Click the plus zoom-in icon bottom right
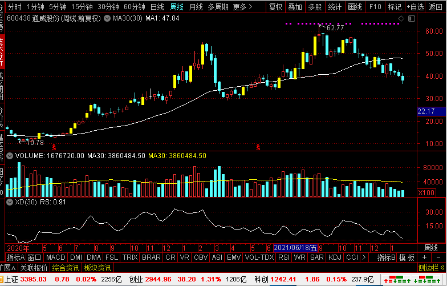The image size is (447, 286). (x=424, y=257)
